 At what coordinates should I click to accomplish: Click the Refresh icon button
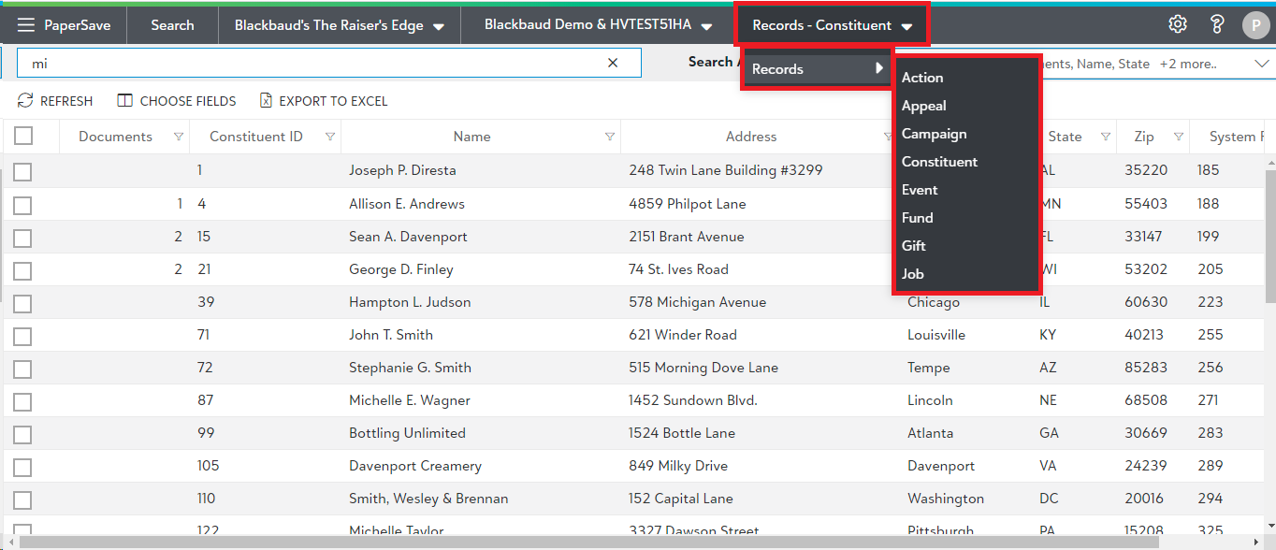(x=26, y=101)
